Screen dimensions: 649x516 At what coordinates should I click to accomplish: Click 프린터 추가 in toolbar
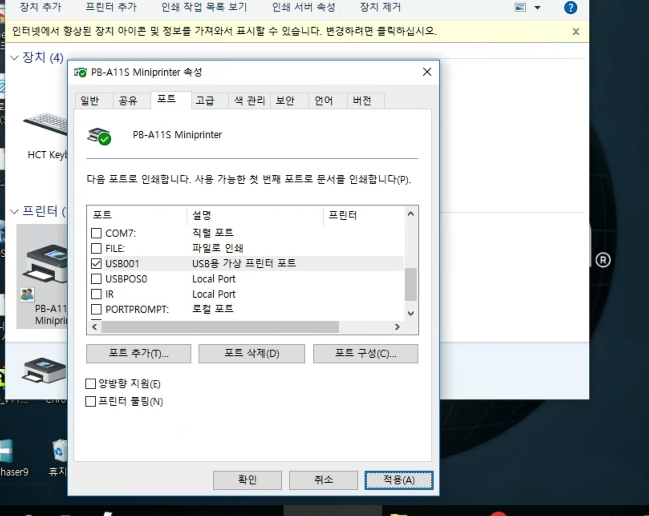[x=111, y=7]
